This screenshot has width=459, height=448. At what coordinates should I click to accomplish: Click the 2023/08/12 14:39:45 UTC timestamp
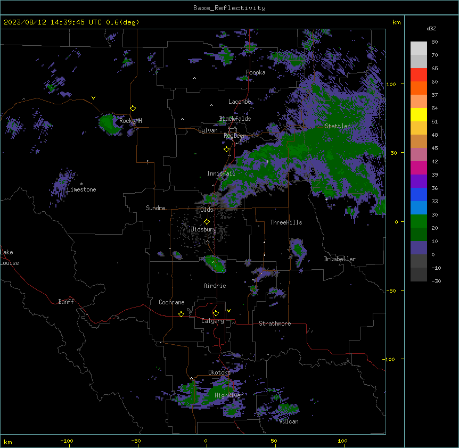pyautogui.click(x=52, y=22)
